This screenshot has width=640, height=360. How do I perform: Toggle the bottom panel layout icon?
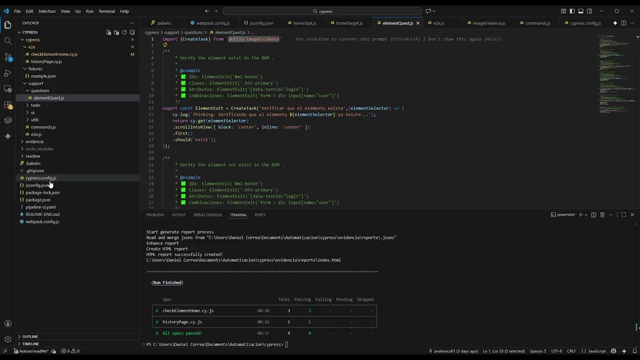point(580,11)
